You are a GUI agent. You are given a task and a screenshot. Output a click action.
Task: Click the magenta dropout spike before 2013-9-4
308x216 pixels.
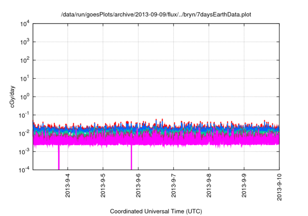point(59,157)
